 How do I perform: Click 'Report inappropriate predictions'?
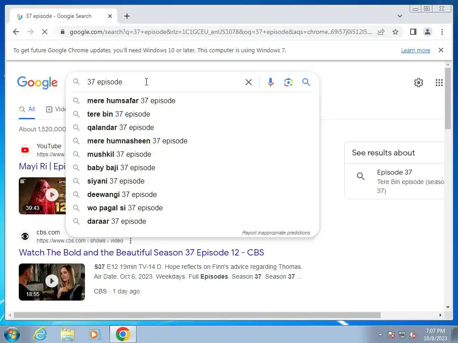point(276,233)
